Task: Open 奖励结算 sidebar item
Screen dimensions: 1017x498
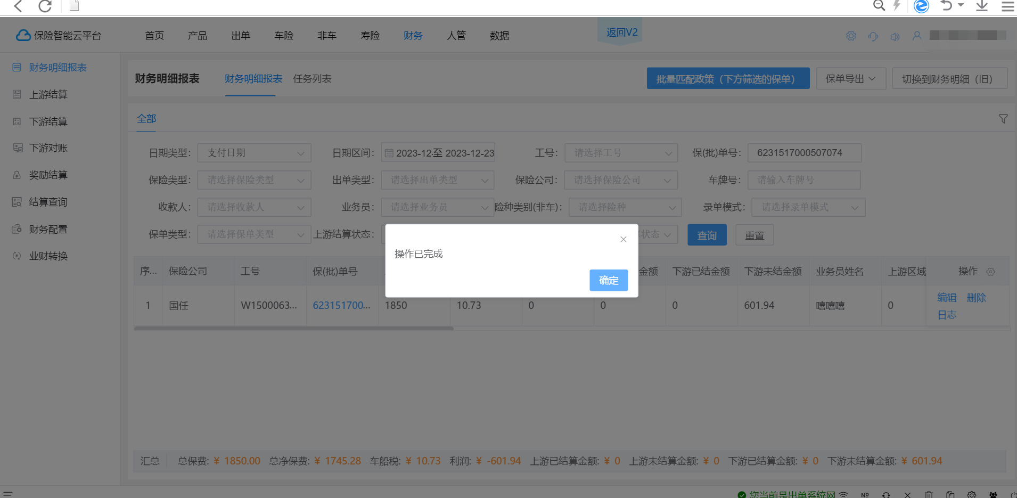Action: click(48, 175)
